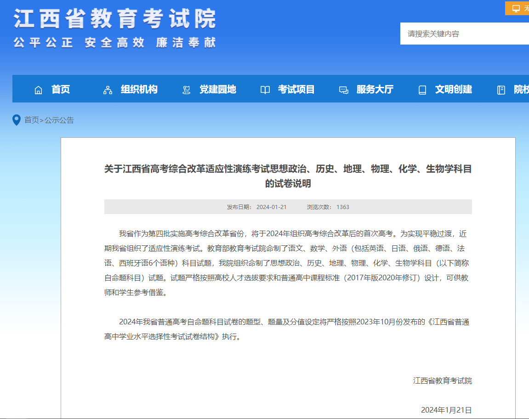Click the 江西省教育考试院 site logo

pyautogui.click(x=115, y=18)
